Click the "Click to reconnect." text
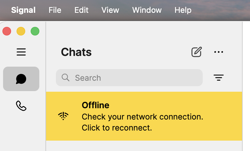 click(x=117, y=127)
